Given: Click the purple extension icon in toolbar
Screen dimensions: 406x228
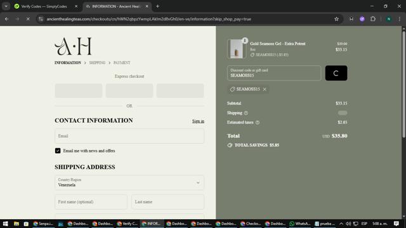Looking at the screenshot, I should [362, 19].
